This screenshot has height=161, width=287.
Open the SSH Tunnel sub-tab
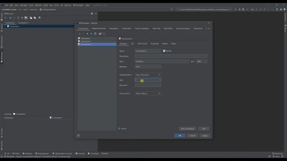pos(143,44)
